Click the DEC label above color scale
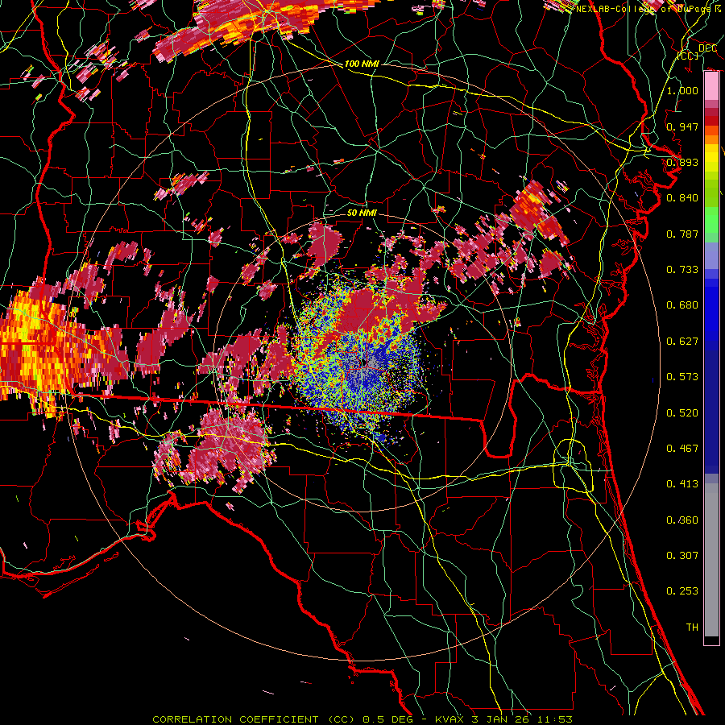Screen dimensions: 725x725 point(707,48)
